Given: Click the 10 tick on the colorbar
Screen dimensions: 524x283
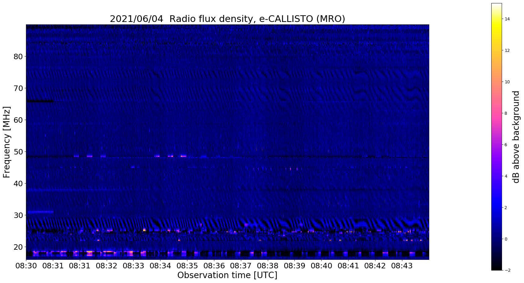Looking at the screenshot, I should pyautogui.click(x=507, y=82).
